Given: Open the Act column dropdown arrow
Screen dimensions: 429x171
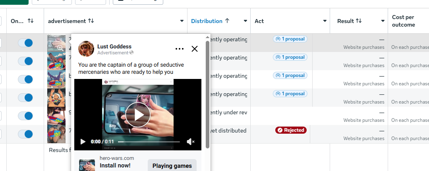Looking at the screenshot, I should 325,21.
